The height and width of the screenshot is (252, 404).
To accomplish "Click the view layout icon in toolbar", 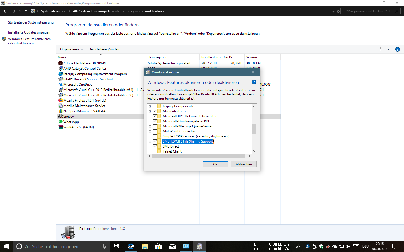I will click(382, 49).
